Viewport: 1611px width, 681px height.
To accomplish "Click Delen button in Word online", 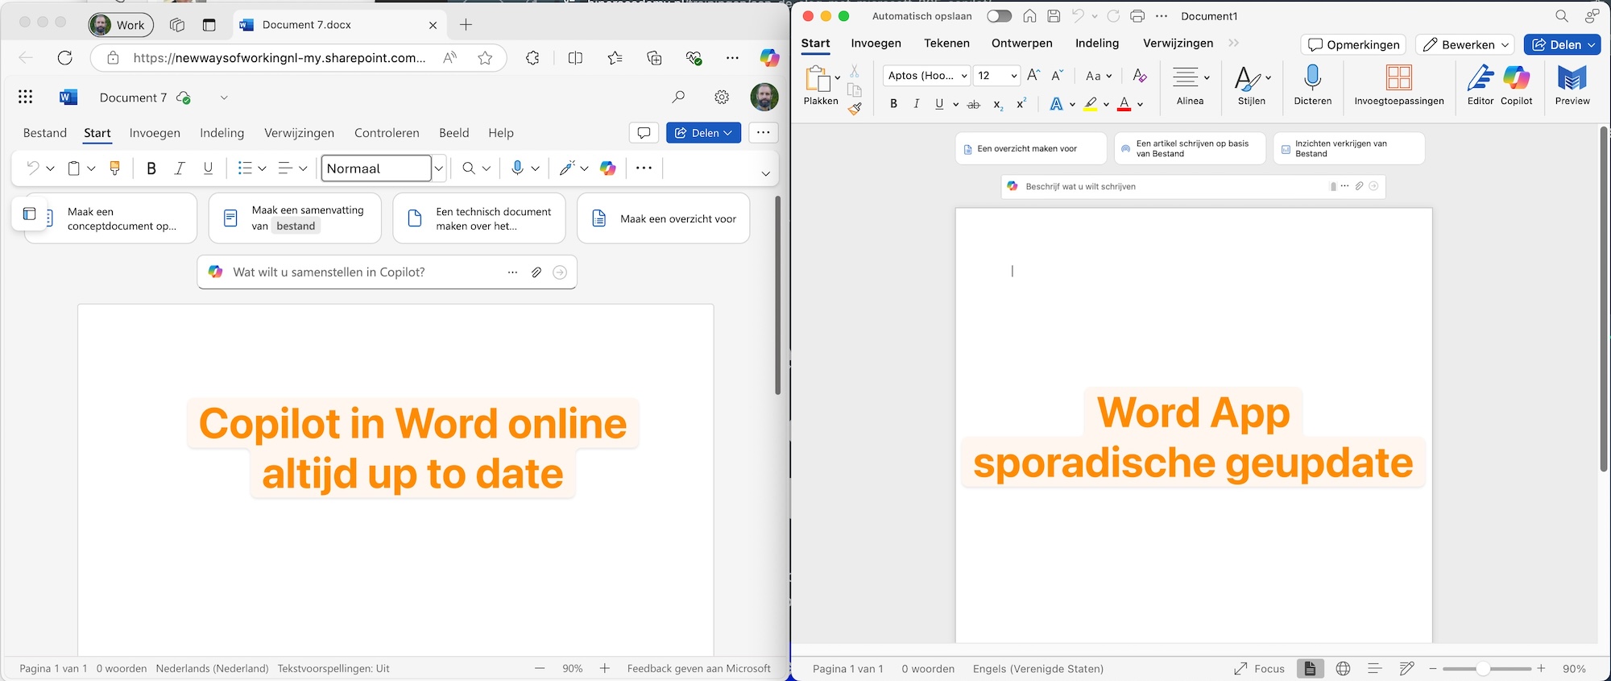I will (x=703, y=133).
